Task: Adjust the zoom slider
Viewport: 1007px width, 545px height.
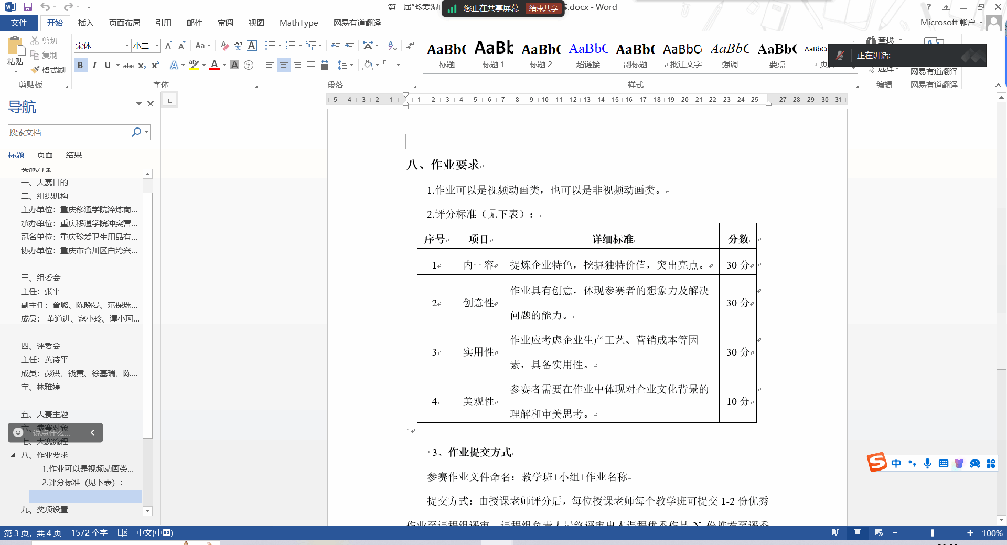Action: tap(932, 533)
